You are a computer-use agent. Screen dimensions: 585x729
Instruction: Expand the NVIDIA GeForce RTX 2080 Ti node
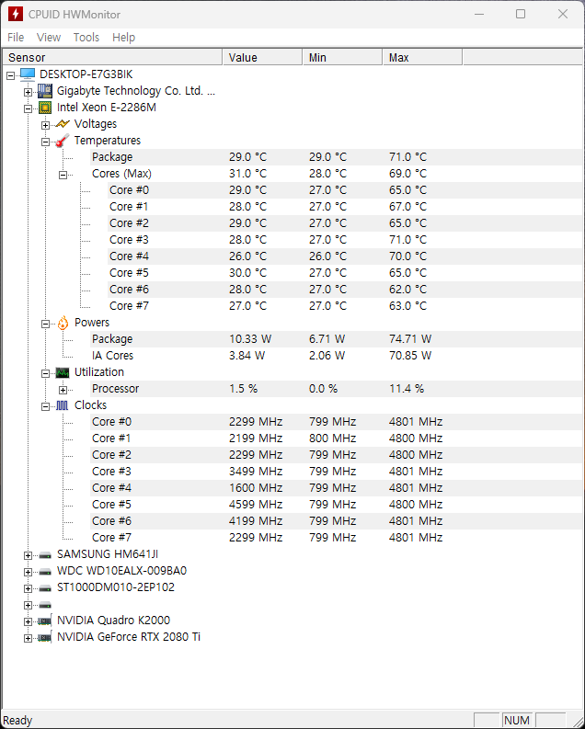coord(28,638)
